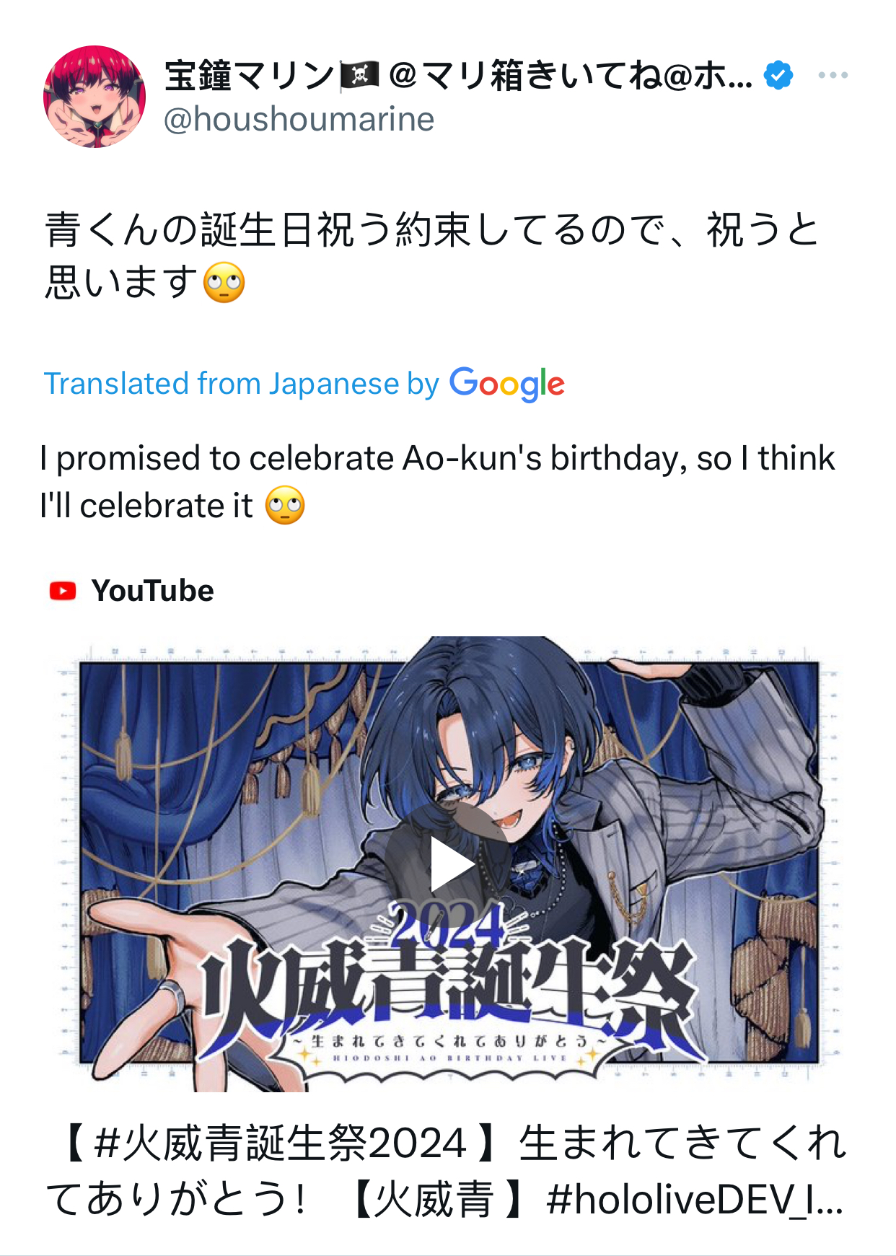Tap the #hololiveDEV_I hashtag in title
This screenshot has height=1256, width=896.
point(695,1200)
